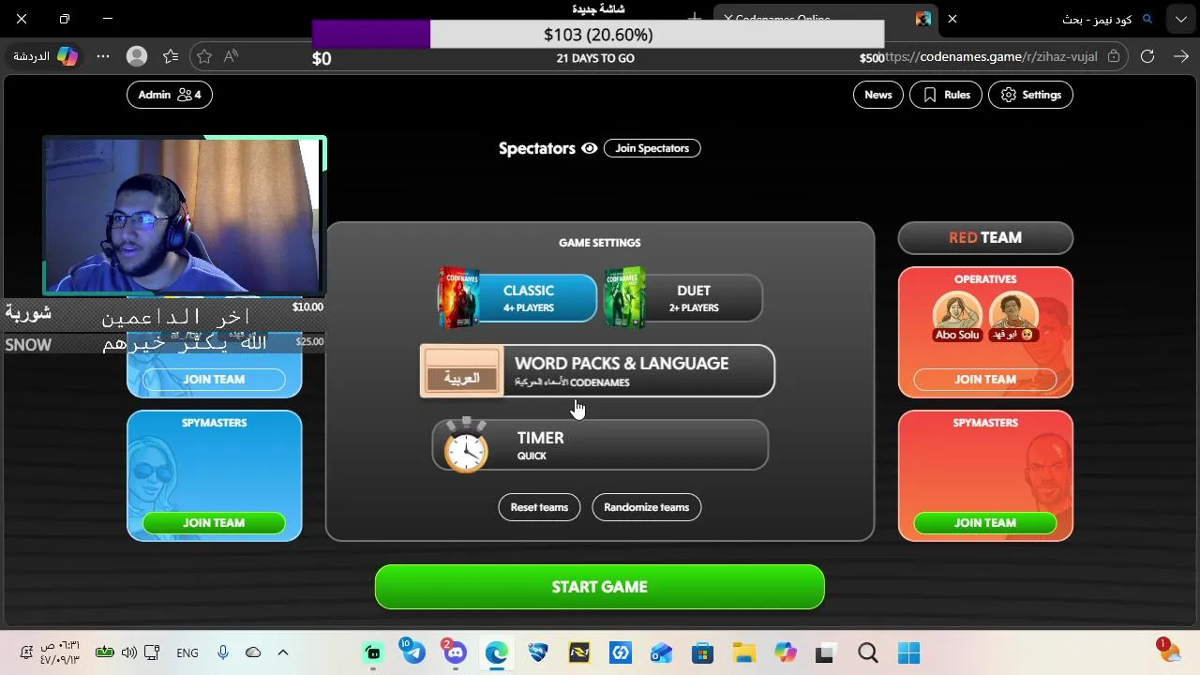Open Microsoft Edge from the taskbar

pyautogui.click(x=496, y=652)
